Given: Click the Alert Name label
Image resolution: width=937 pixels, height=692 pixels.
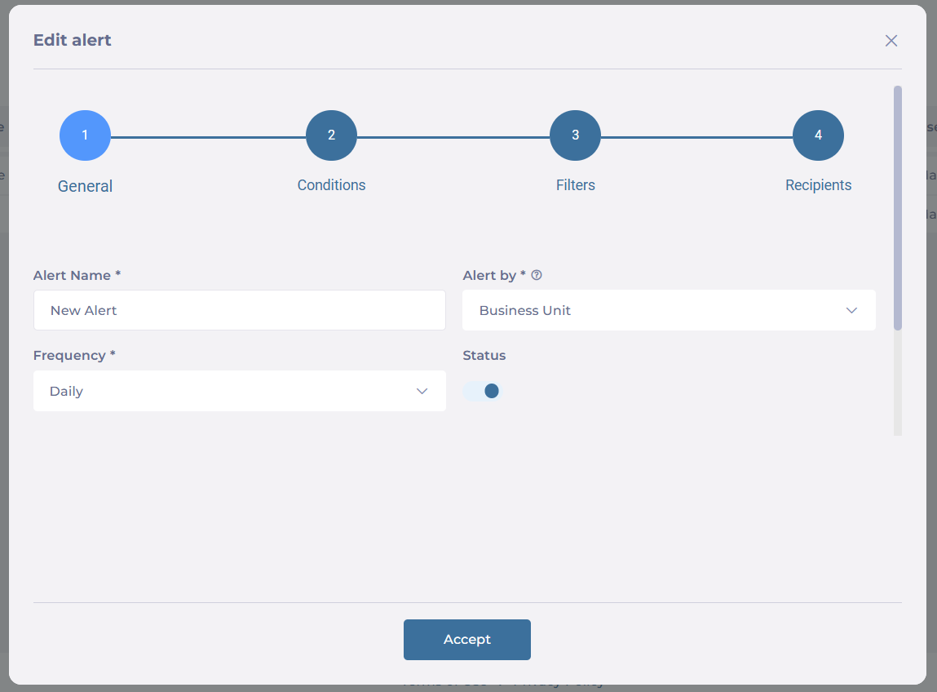Looking at the screenshot, I should [x=77, y=275].
